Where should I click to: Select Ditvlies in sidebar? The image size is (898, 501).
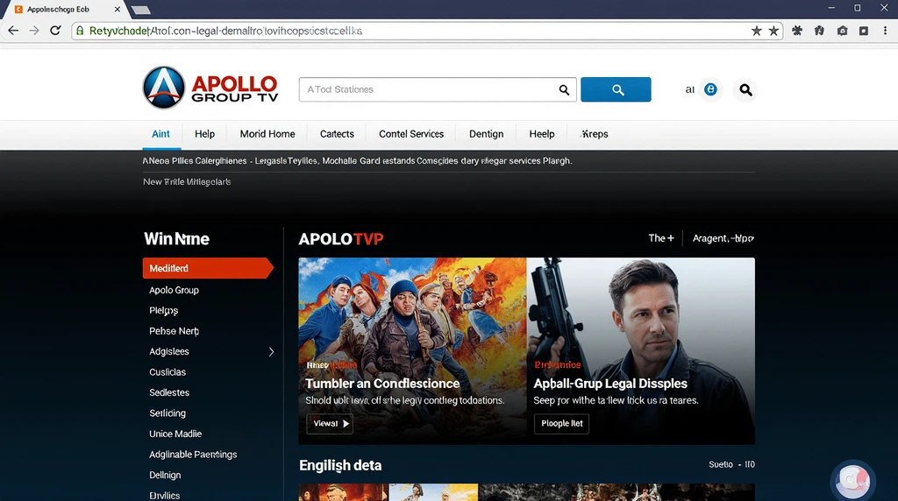coord(164,495)
